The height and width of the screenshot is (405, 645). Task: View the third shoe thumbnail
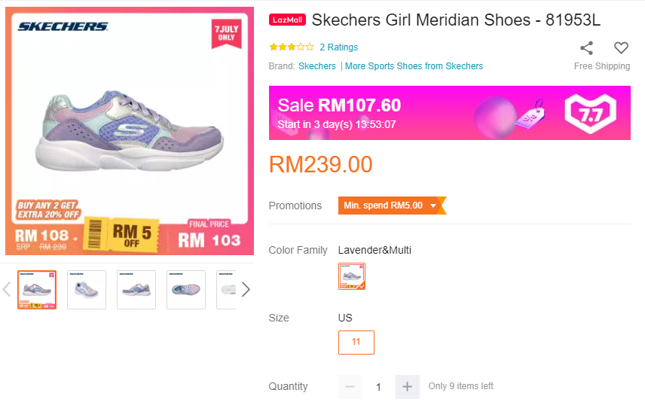136,290
